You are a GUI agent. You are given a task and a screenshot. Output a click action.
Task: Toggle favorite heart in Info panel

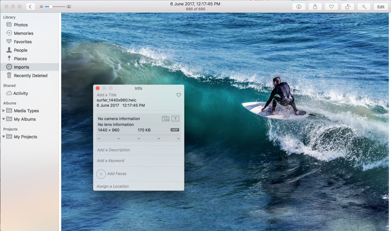click(179, 95)
